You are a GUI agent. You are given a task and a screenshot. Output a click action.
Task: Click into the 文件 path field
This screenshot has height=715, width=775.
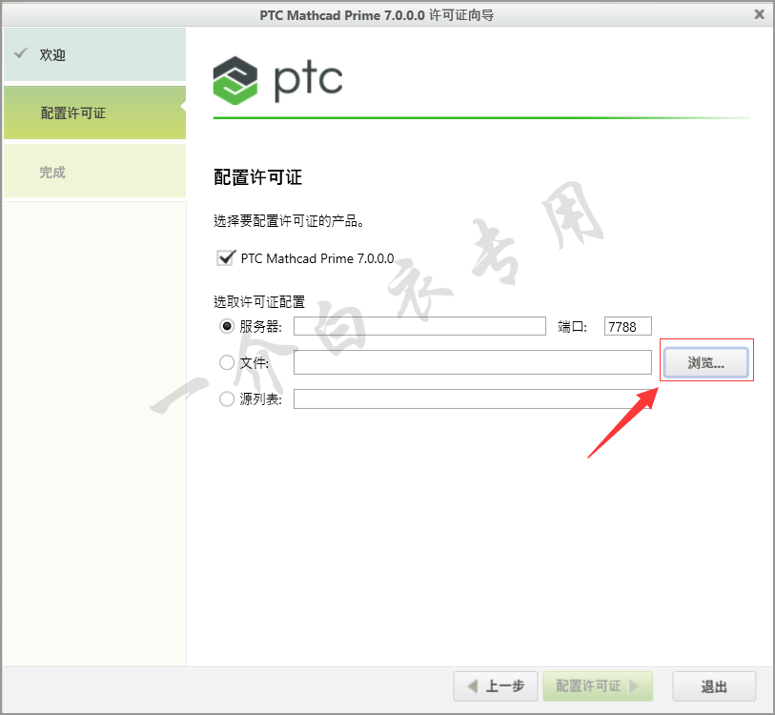pos(473,362)
